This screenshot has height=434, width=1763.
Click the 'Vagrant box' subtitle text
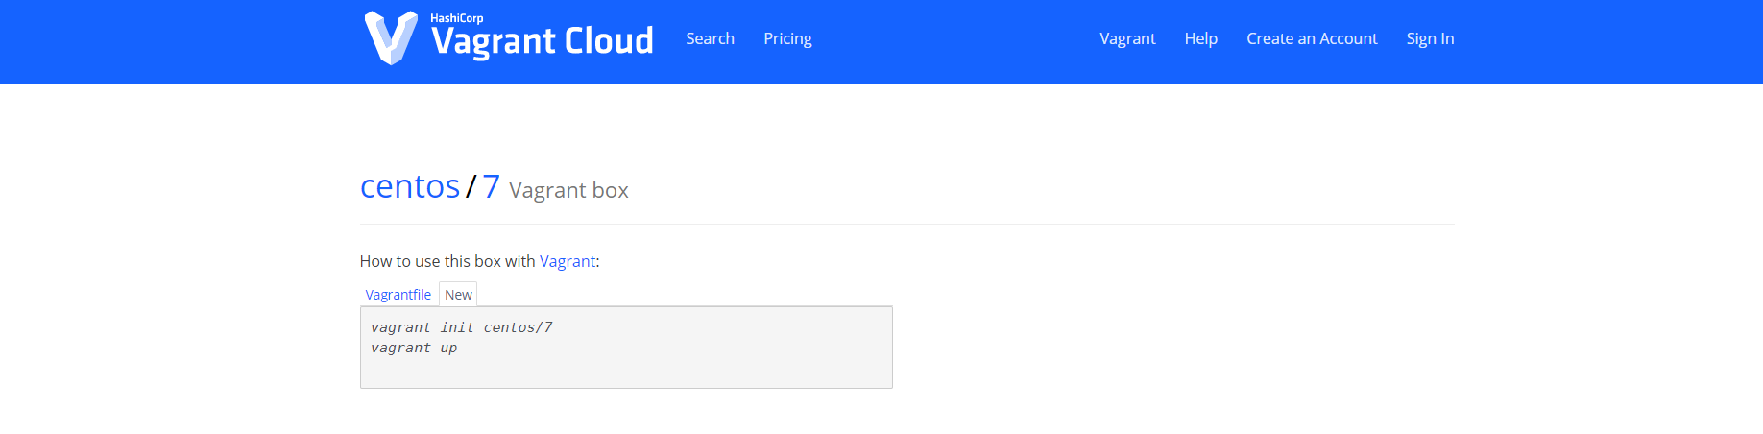(x=568, y=190)
